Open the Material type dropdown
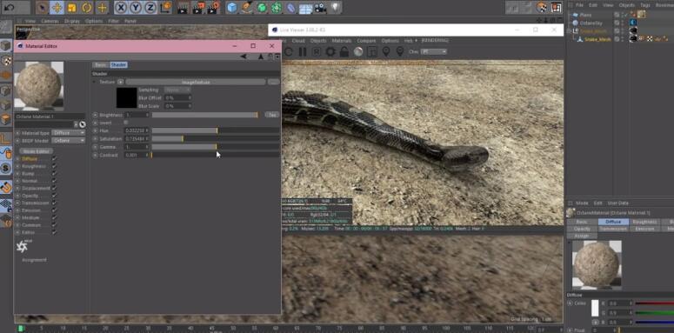Screen dimensions: 674x333 tap(69, 133)
